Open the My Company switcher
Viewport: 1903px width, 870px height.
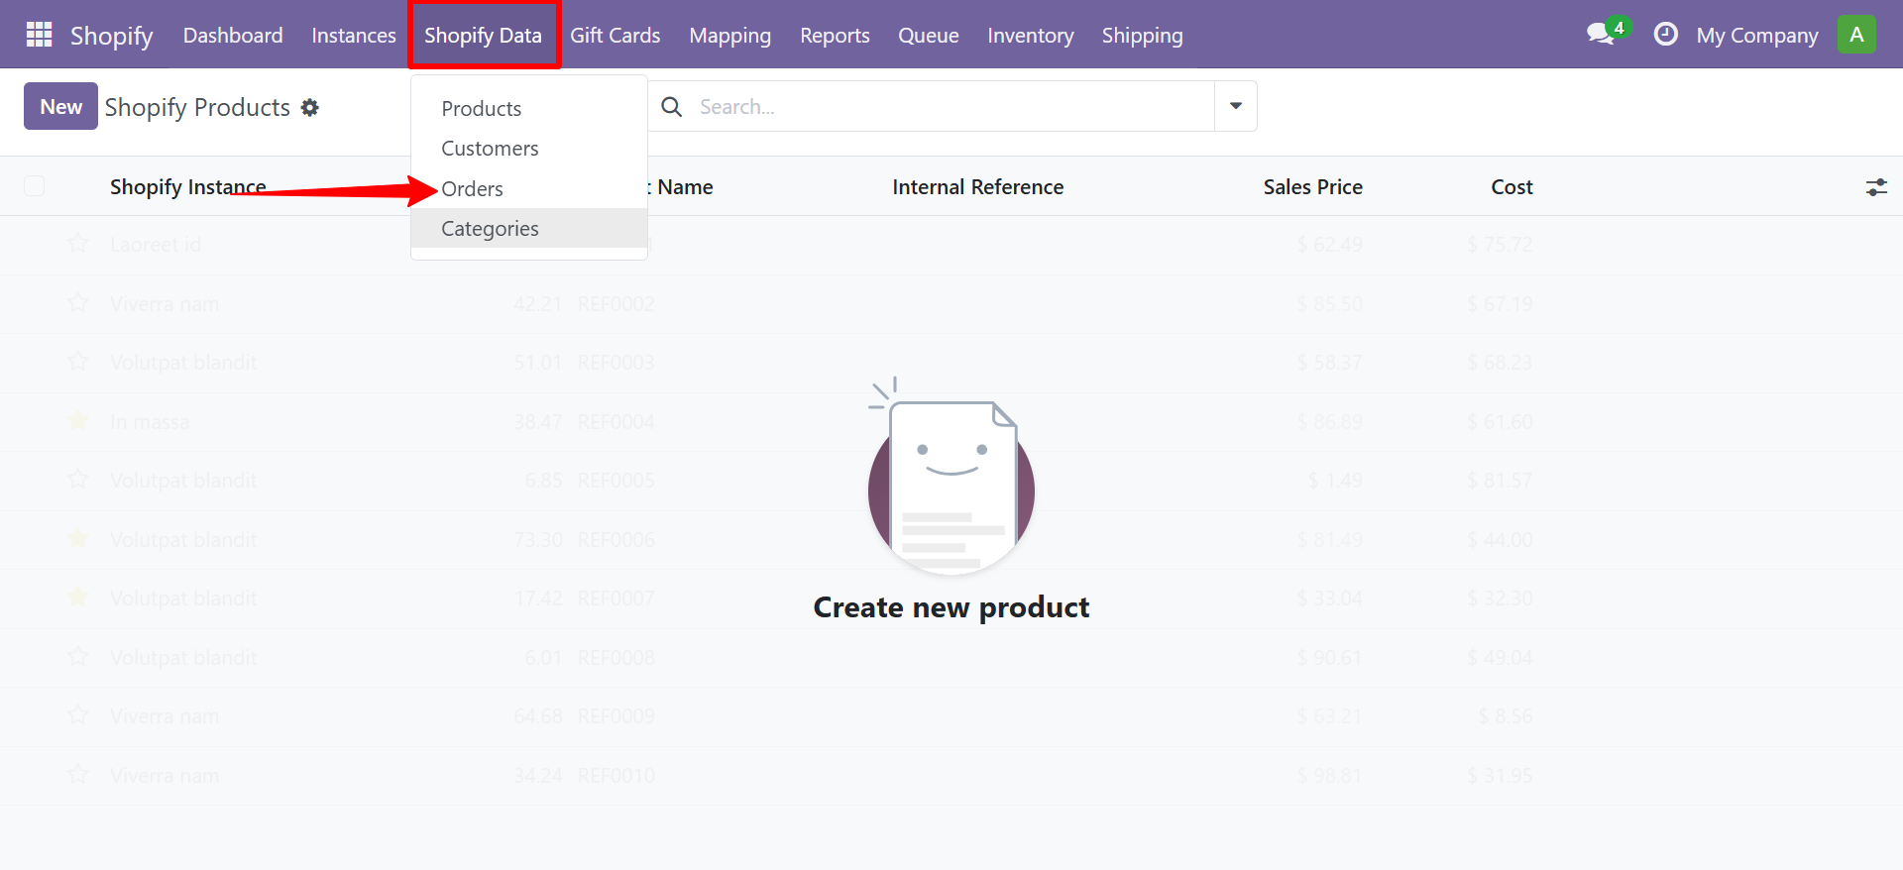tap(1757, 36)
